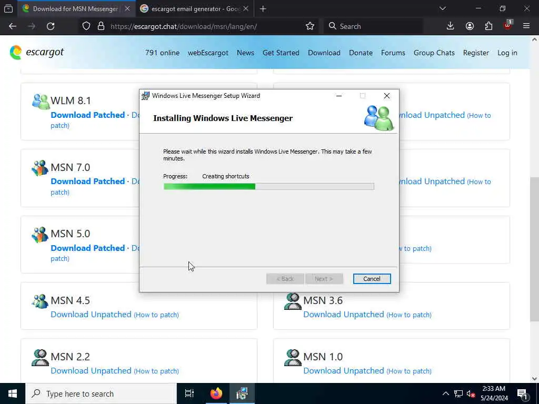Click the MSN 3.6 icon

293,301
